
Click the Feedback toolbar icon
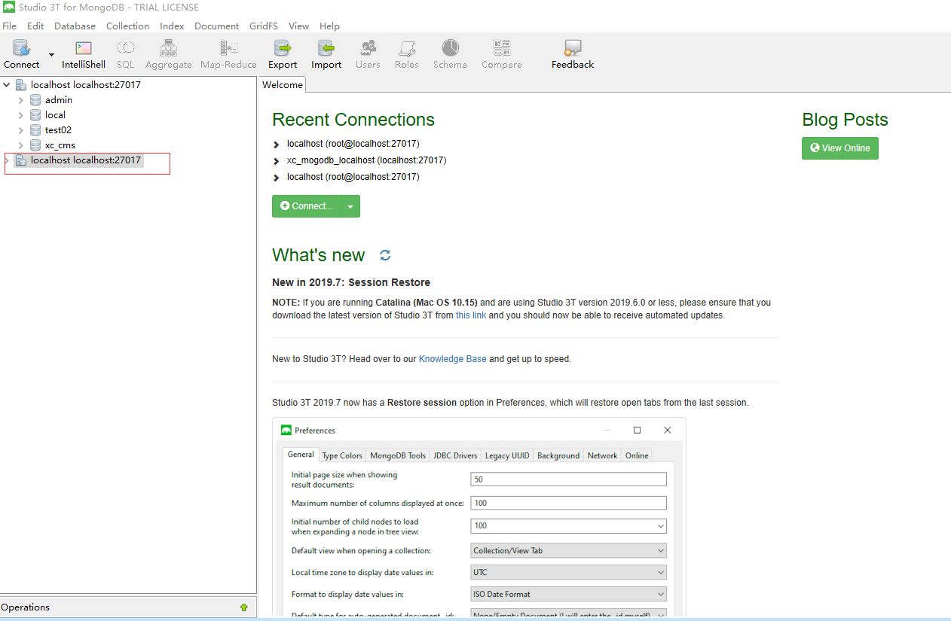tap(572, 53)
